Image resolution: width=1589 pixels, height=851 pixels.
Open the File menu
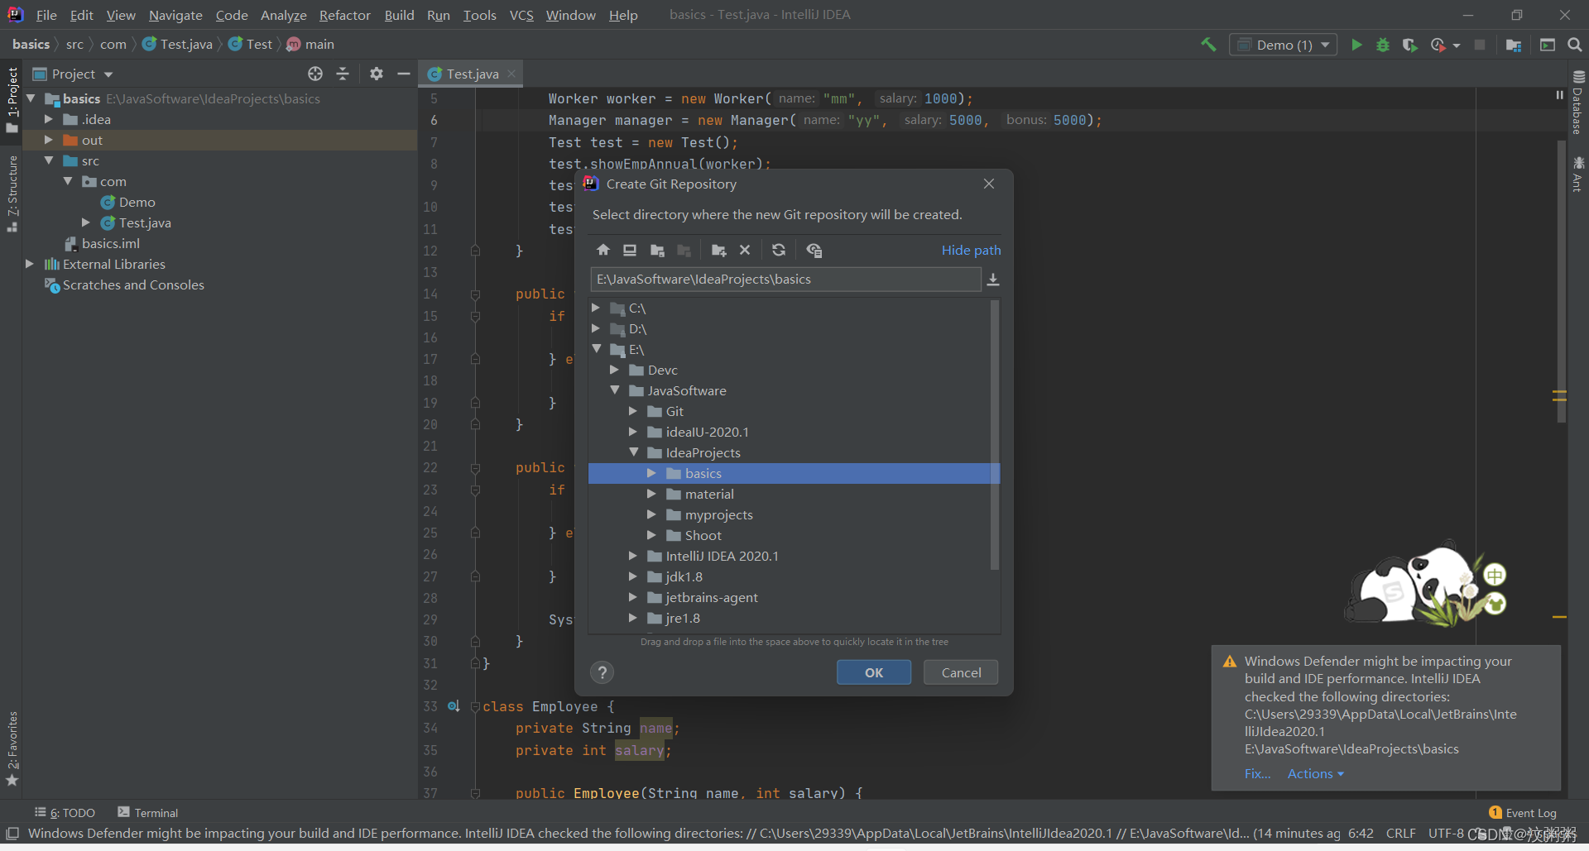(46, 15)
